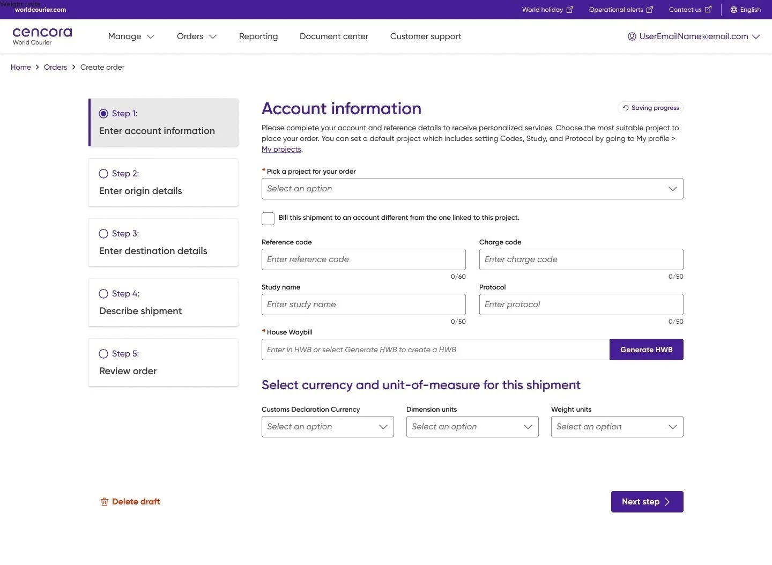
Task: Open the Dimension units dropdown
Action: [472, 427]
